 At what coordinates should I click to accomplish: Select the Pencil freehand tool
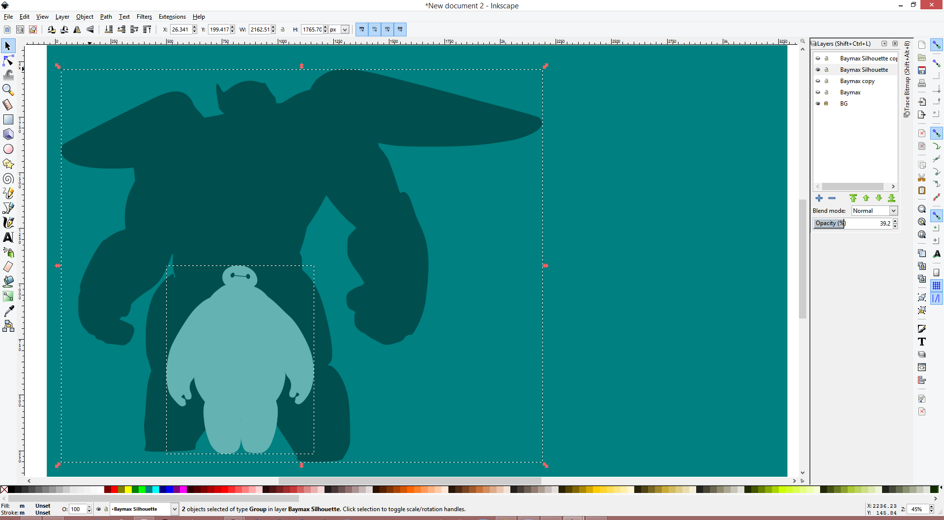point(8,193)
